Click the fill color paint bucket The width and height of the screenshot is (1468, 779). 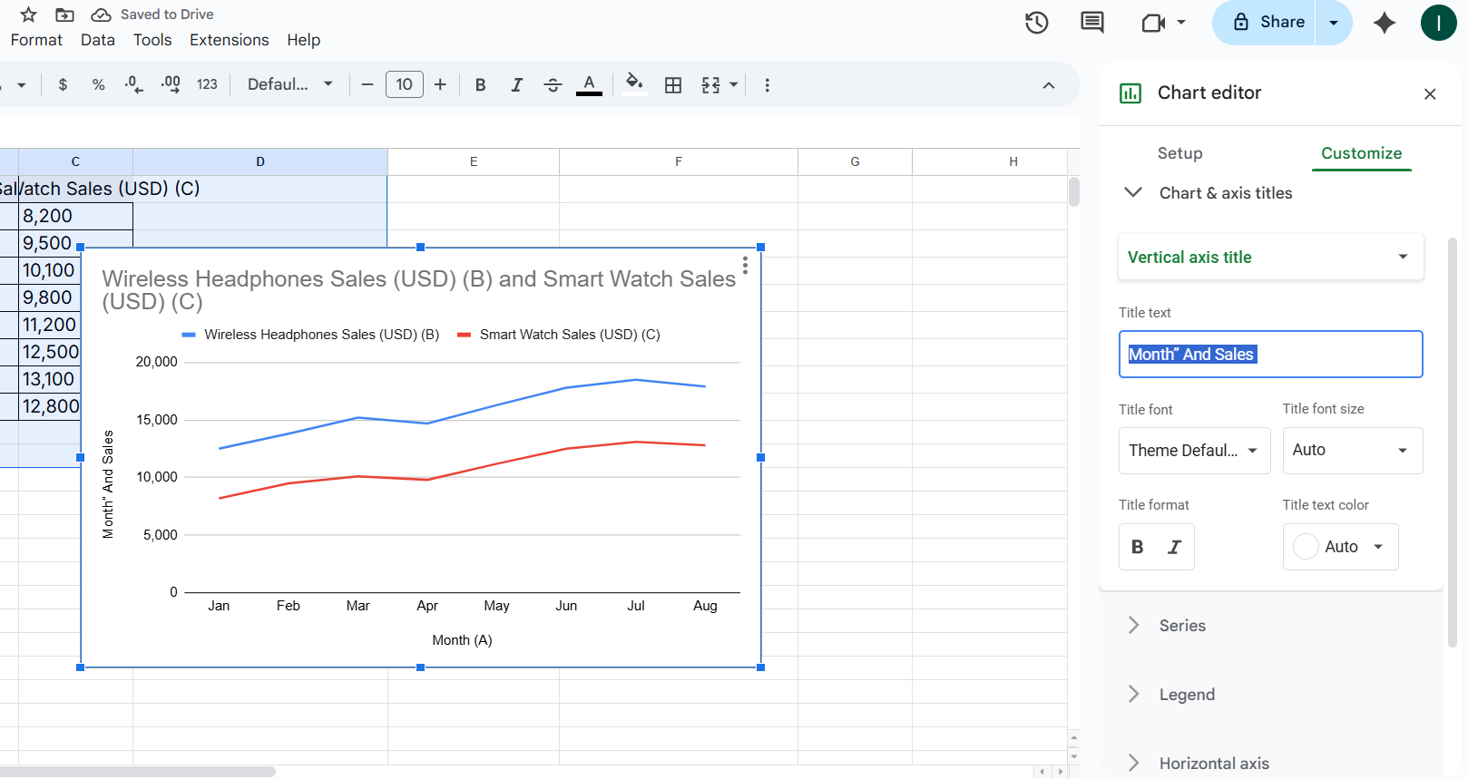click(x=634, y=84)
